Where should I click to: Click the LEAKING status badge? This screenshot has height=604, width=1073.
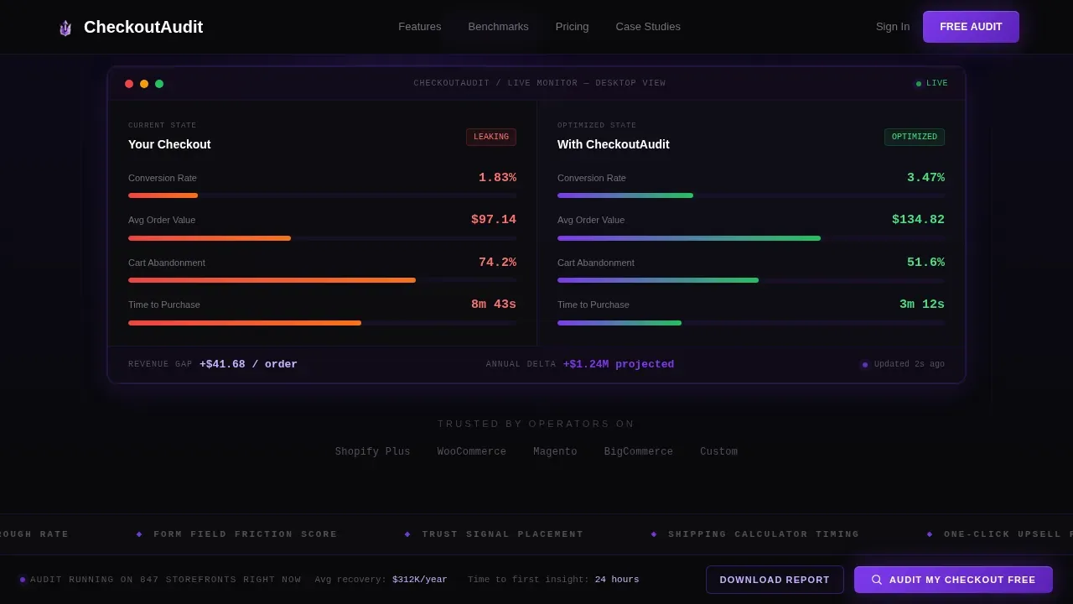491,137
